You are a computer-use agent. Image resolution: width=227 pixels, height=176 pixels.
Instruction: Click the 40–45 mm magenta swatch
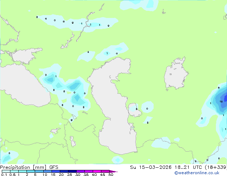(x=97, y=171)
